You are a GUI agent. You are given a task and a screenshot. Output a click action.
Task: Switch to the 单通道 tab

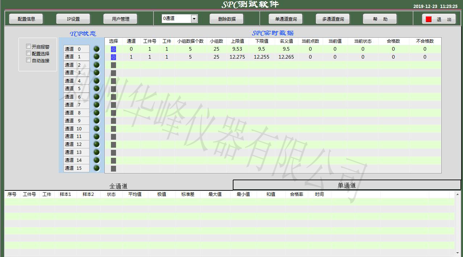347,185
